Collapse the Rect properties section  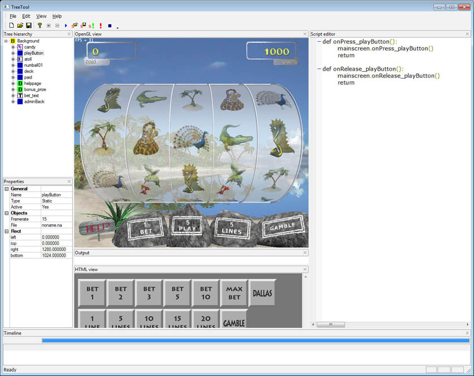(x=7, y=231)
